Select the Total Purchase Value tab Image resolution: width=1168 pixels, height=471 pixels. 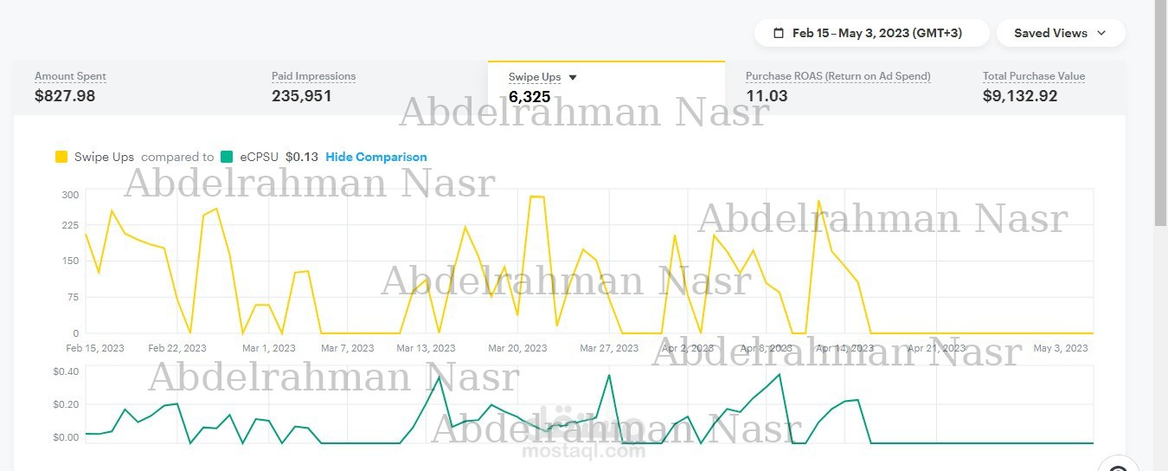[1044, 87]
